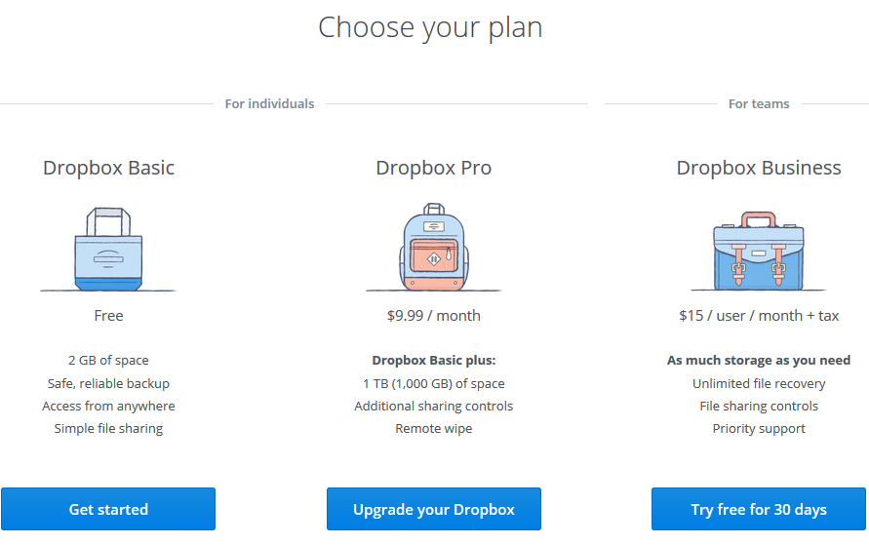The image size is (869, 545).
Task: Select the Dropbox Pro plan title
Action: tap(434, 168)
